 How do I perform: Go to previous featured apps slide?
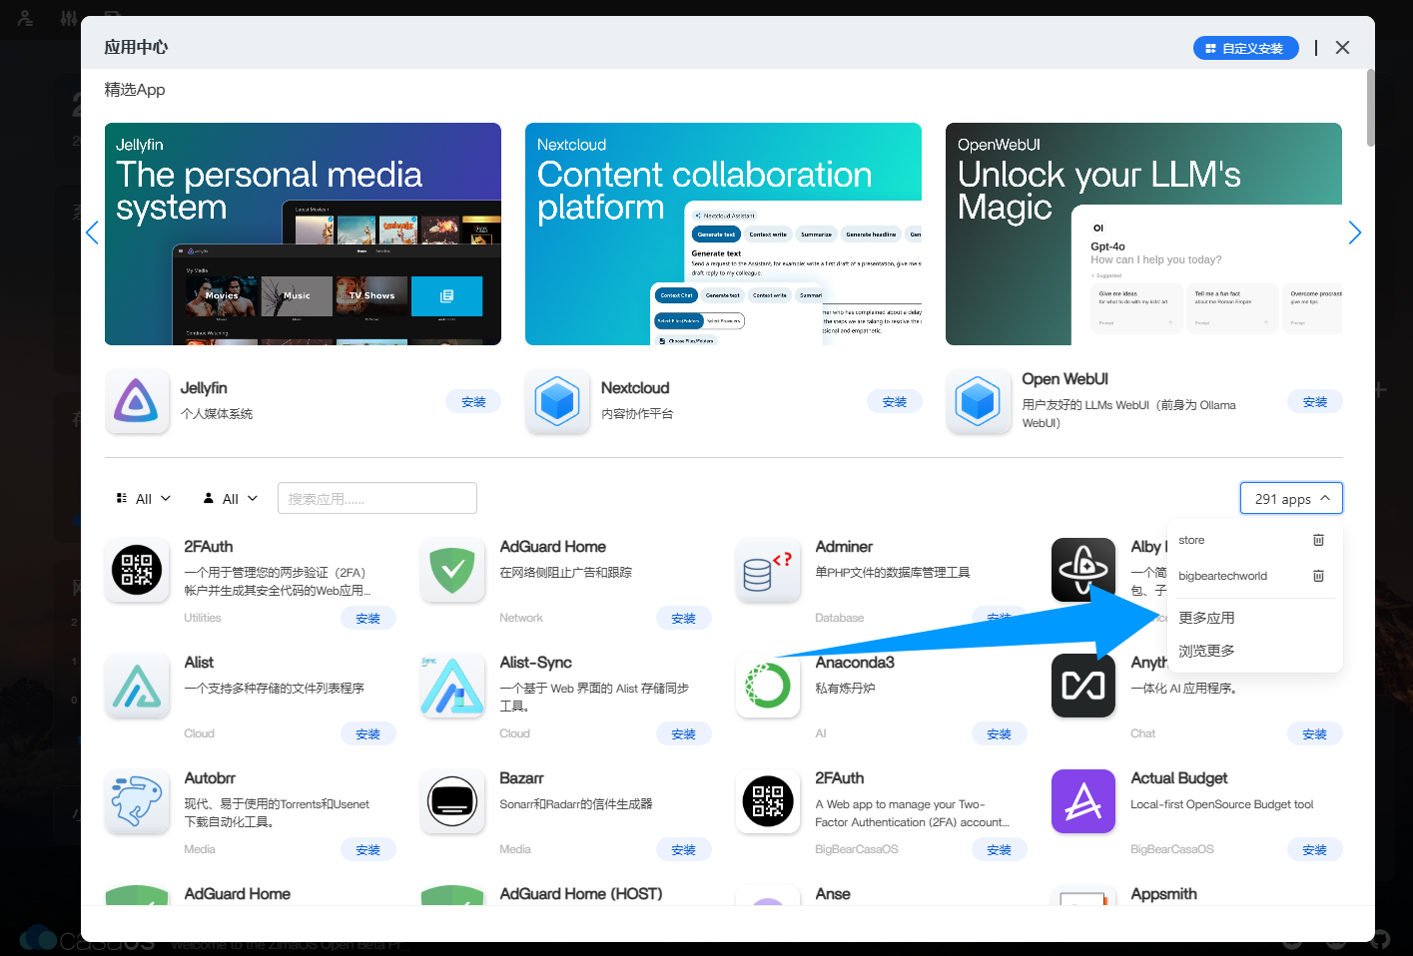[x=92, y=233]
